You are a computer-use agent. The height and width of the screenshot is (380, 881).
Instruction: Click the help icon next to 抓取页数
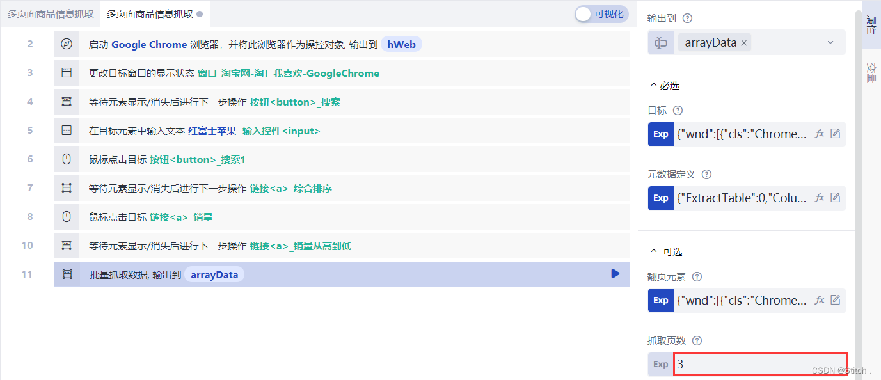tap(697, 340)
